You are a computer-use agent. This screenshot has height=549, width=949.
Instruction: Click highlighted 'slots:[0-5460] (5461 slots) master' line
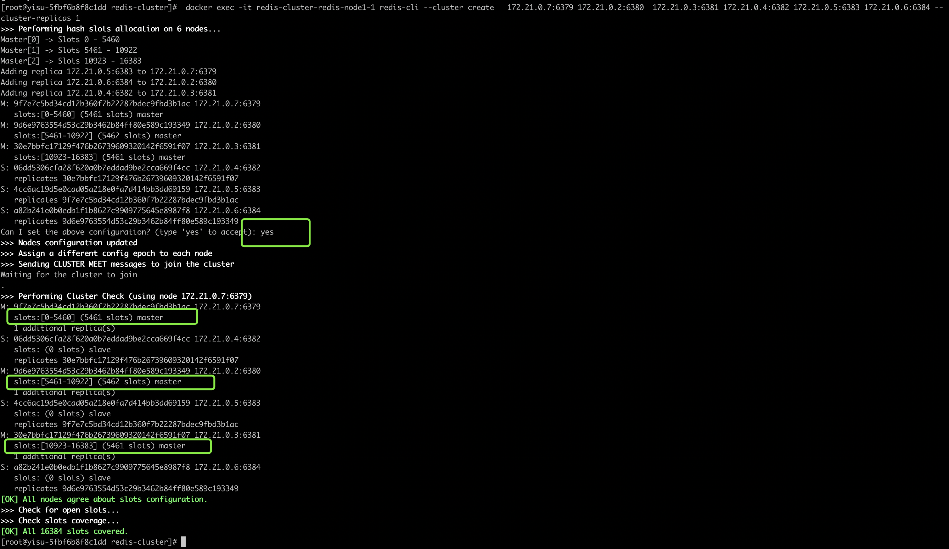point(88,318)
